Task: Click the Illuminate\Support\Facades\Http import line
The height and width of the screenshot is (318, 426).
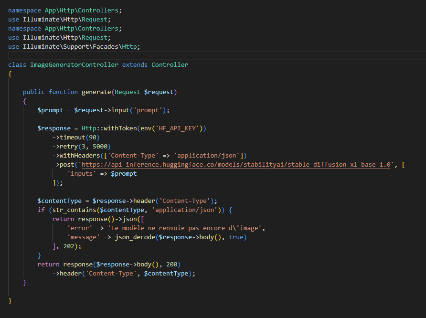Action: click(74, 47)
